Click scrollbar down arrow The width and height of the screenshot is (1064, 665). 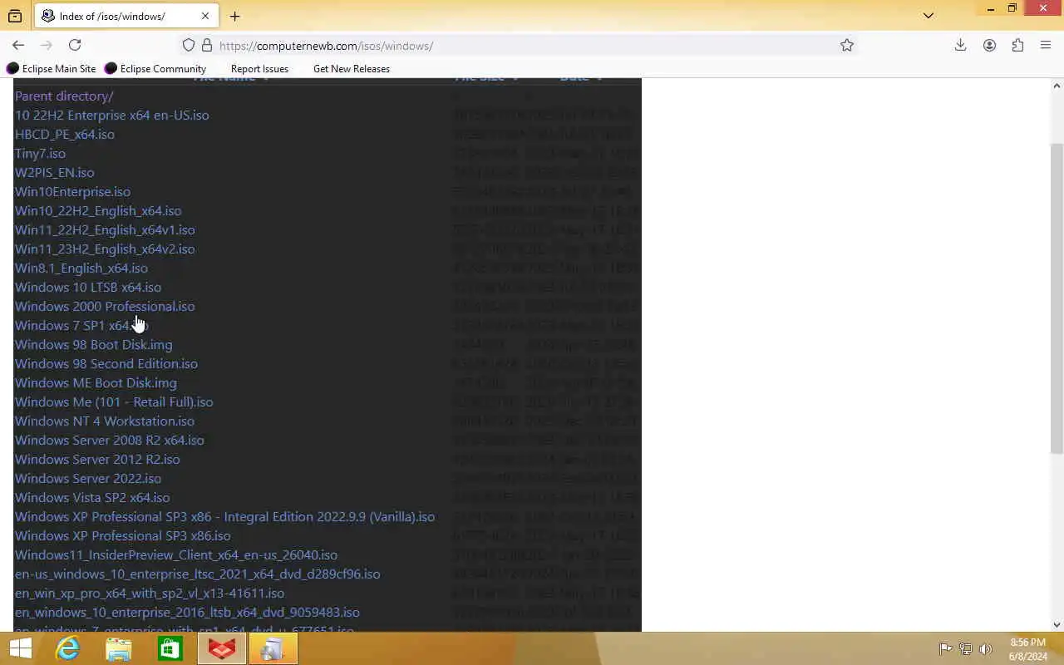1057,624
